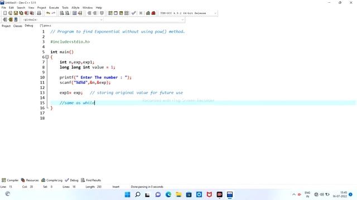Open the Search menu

21,8
